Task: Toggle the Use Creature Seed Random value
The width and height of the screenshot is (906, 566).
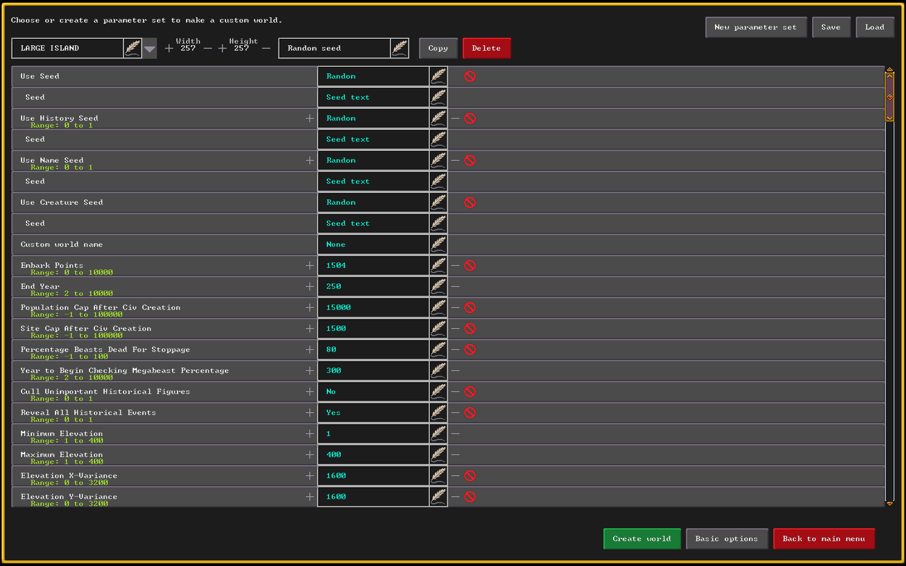Action: click(x=373, y=202)
